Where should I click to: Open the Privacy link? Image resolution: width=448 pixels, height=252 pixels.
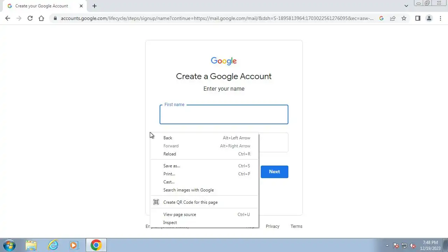[x=272, y=226]
